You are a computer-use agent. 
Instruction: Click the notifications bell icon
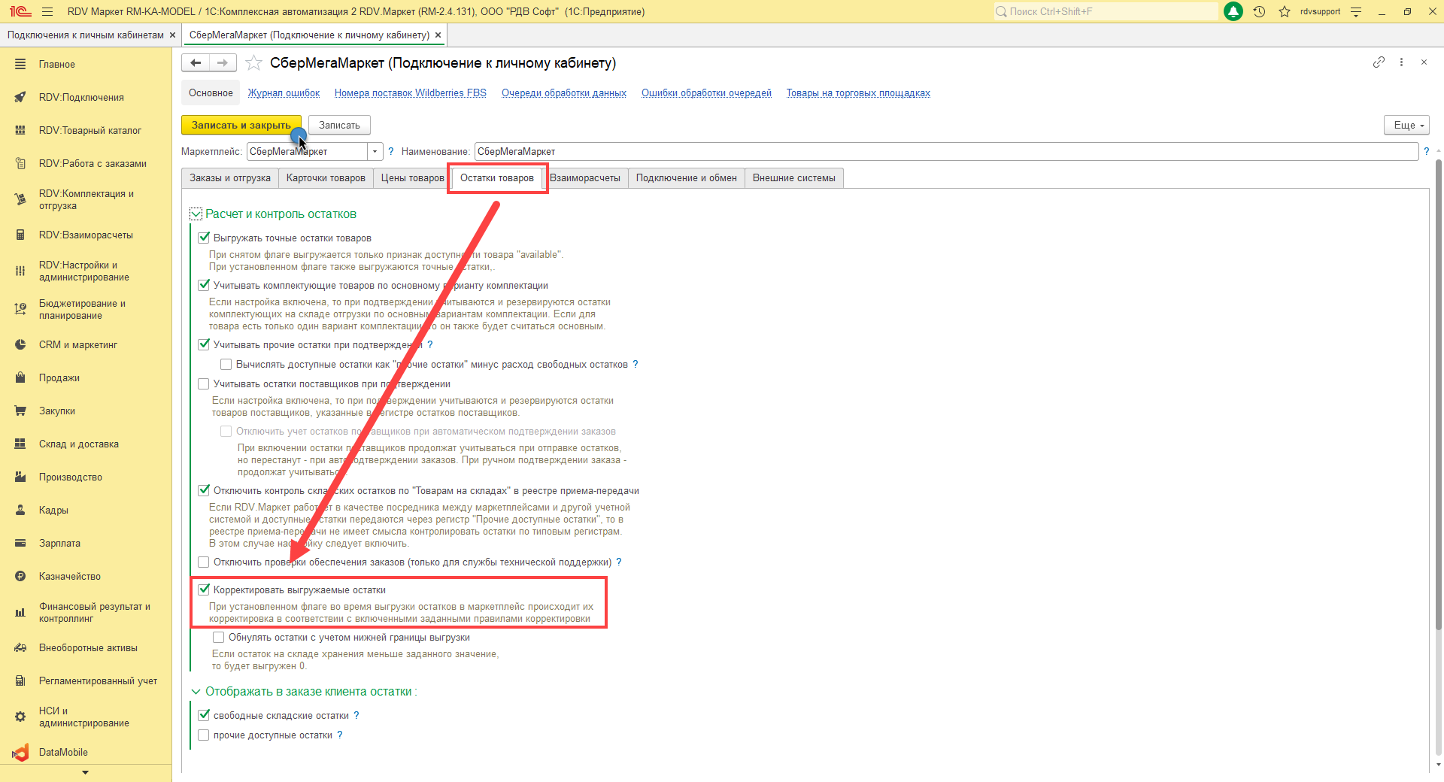[1233, 11]
